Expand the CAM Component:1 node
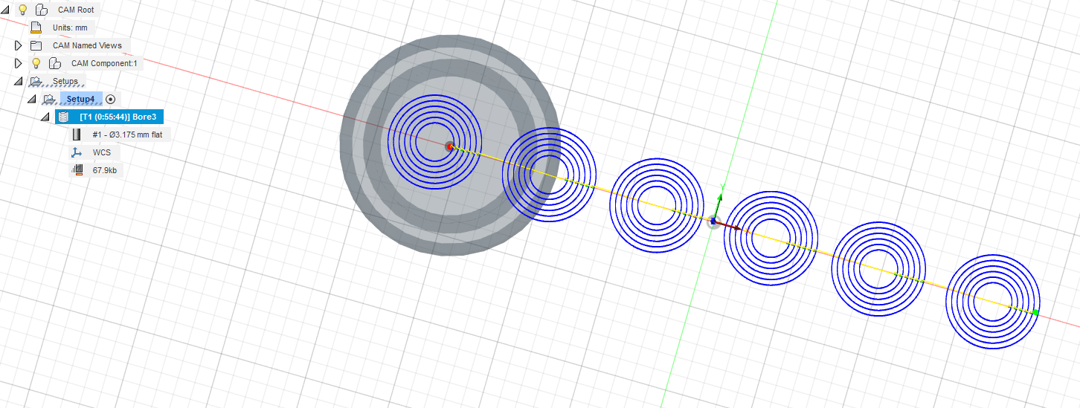The image size is (1080, 408). point(18,63)
